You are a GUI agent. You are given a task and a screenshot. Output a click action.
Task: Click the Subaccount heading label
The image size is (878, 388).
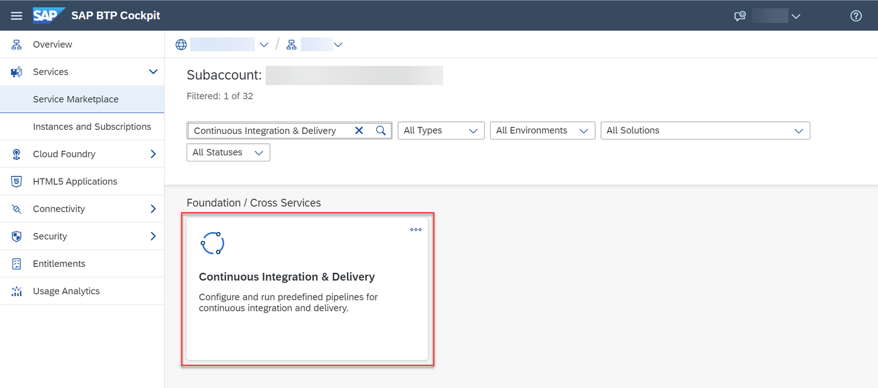pyautogui.click(x=224, y=75)
